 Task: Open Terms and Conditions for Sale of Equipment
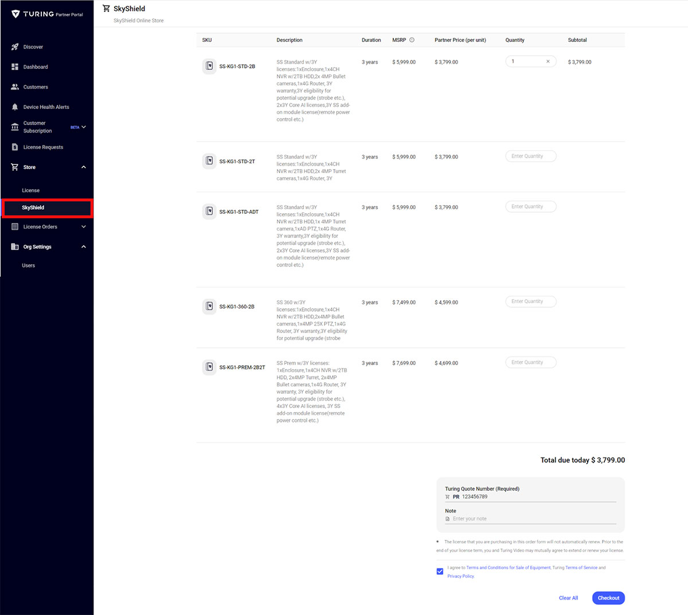pos(509,567)
